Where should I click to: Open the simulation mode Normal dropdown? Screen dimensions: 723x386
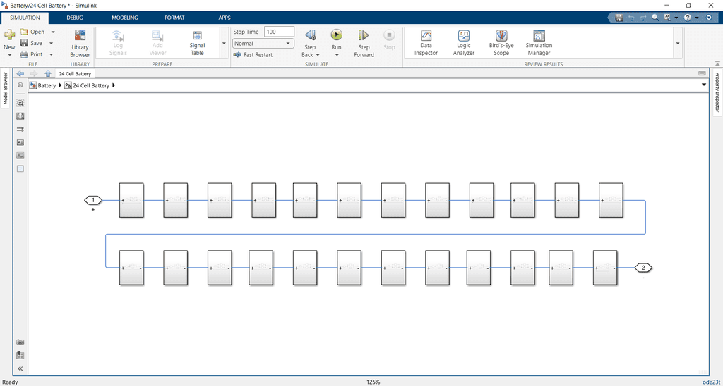point(263,43)
